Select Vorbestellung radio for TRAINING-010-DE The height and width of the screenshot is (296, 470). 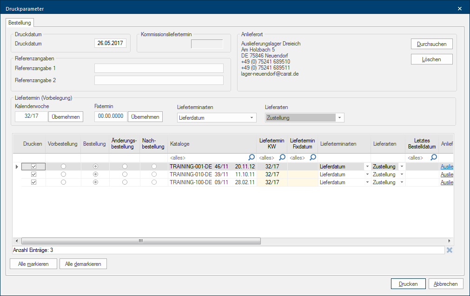coord(63,174)
